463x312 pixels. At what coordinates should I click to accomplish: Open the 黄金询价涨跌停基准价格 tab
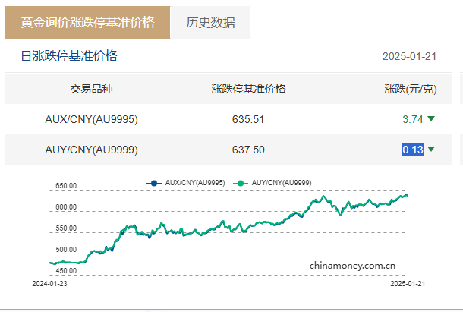[88, 23]
